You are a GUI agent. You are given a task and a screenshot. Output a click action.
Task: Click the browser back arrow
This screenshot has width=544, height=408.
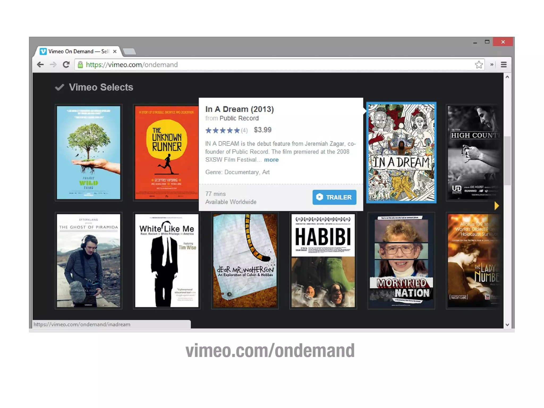point(40,65)
